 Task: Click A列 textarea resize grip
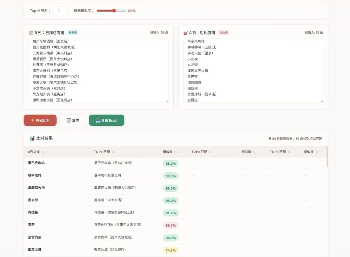321,101
